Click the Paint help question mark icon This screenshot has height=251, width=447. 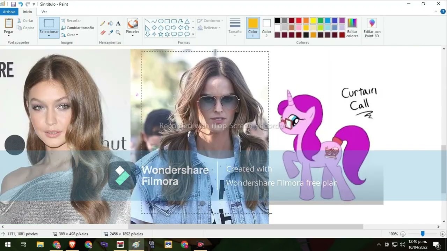[x=442, y=12]
